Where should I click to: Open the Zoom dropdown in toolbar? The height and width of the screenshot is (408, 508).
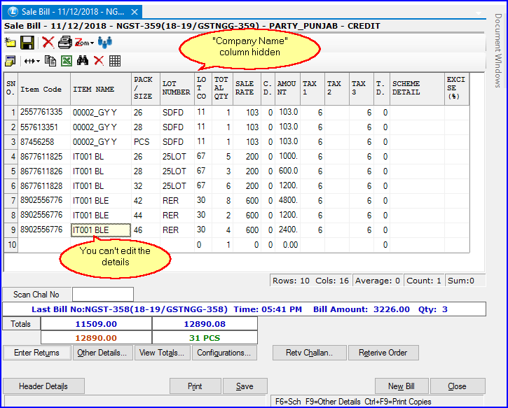[x=84, y=43]
